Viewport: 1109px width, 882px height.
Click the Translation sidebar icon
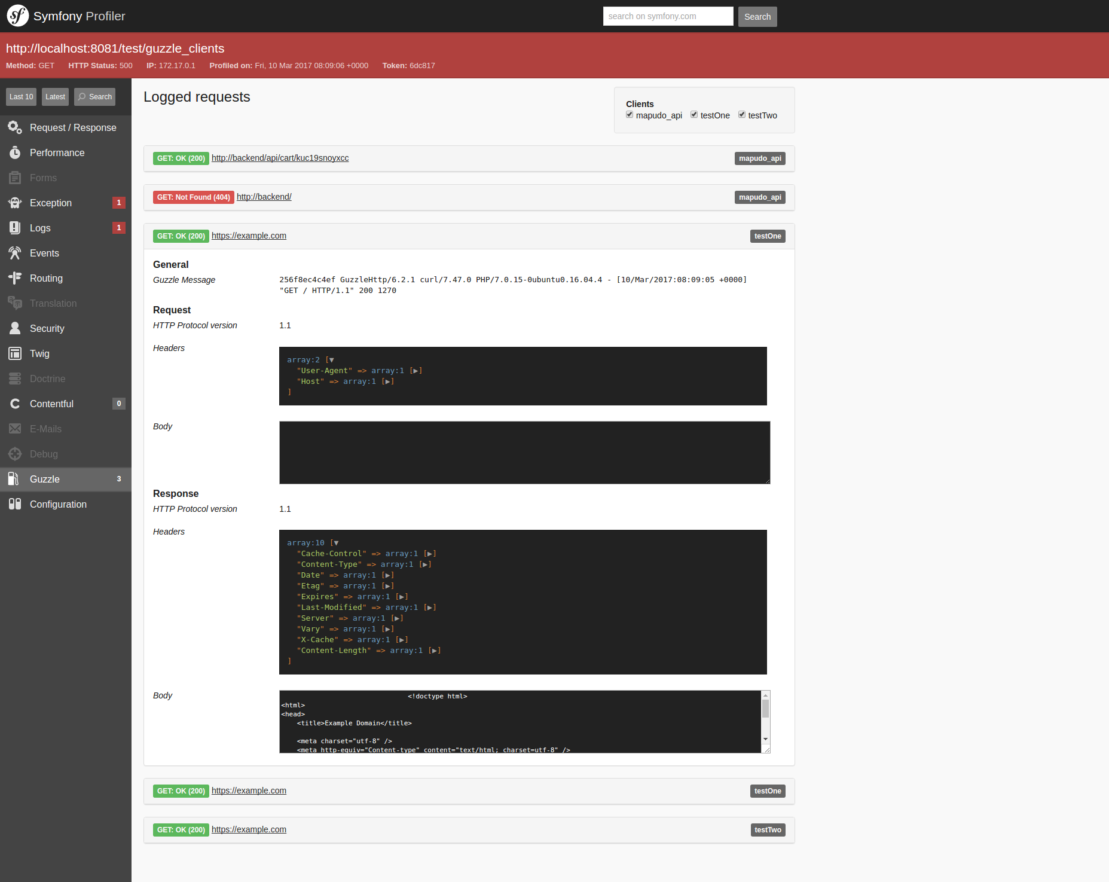(x=15, y=303)
